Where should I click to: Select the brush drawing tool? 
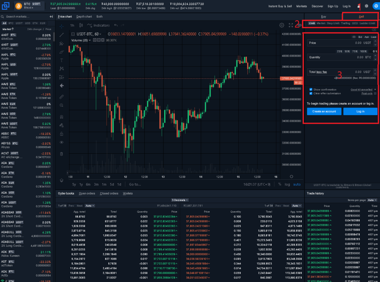[62, 52]
